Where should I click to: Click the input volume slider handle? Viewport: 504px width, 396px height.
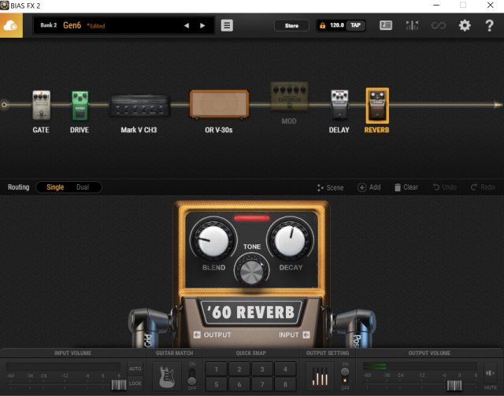[x=119, y=385]
